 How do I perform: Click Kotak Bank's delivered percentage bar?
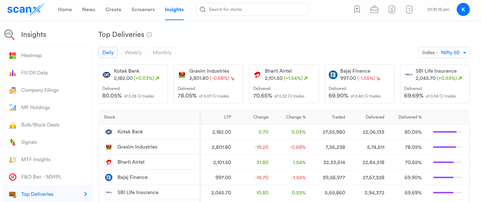447,132
